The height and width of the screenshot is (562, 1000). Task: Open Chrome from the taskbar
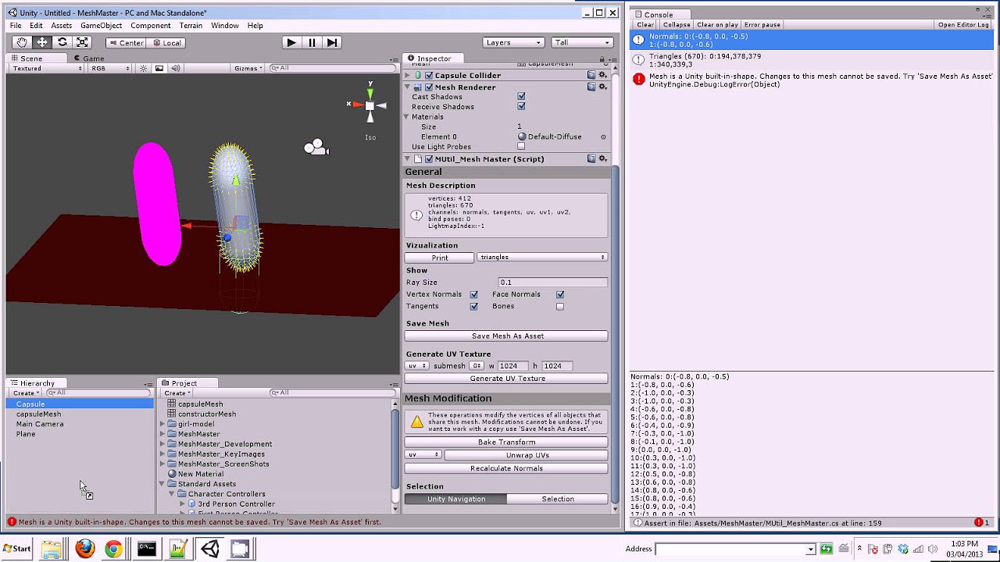pos(114,550)
